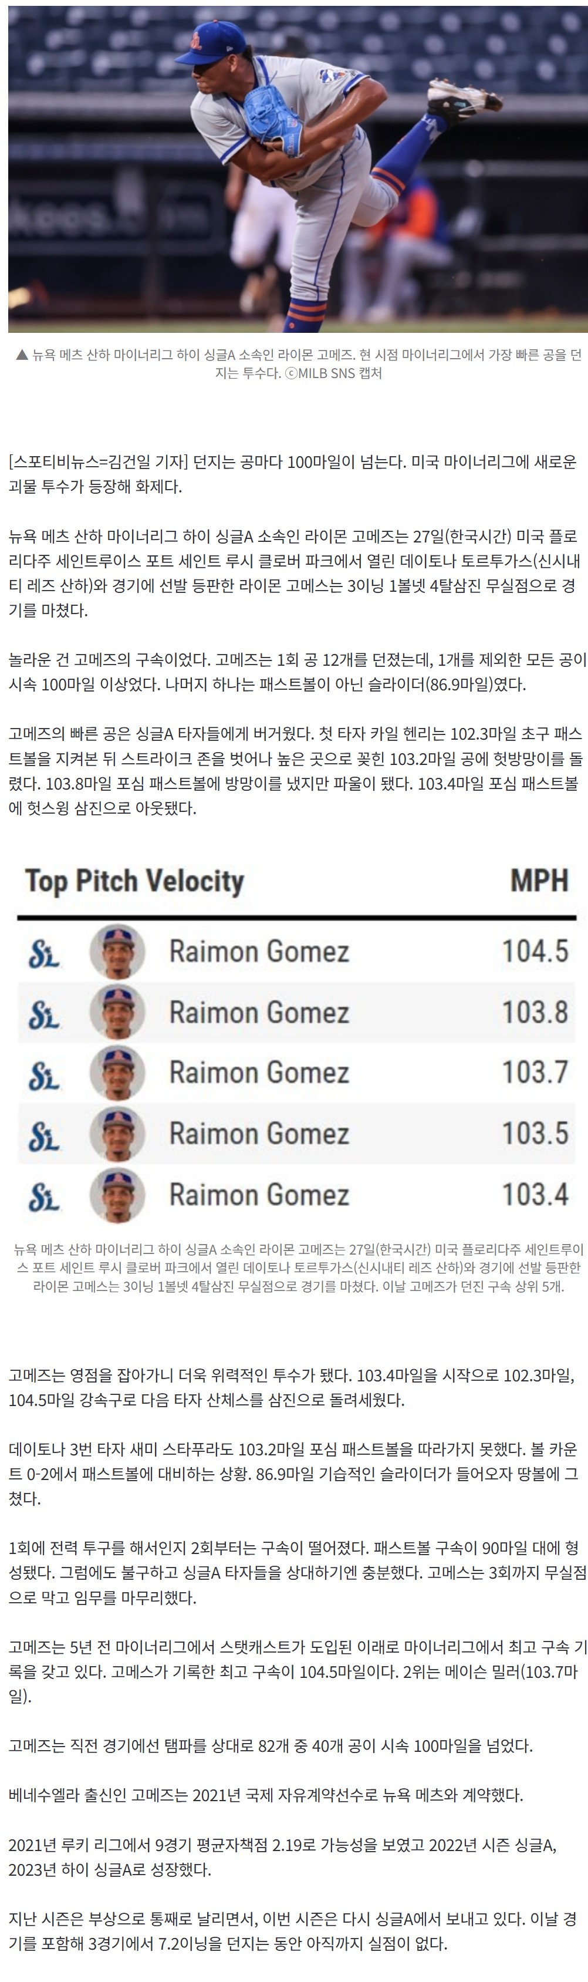Viewport: 588px width, 1982px height.
Task: Click the SL team logo in the 103.5 row
Action: (x=44, y=1135)
